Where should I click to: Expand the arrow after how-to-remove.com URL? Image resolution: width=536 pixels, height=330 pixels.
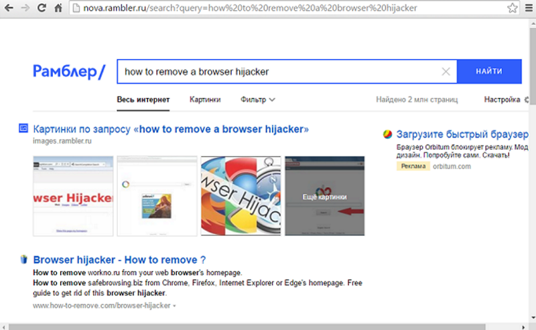coord(174,306)
